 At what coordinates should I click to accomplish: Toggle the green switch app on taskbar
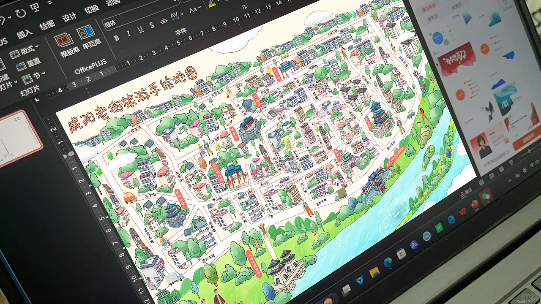pos(487,196)
